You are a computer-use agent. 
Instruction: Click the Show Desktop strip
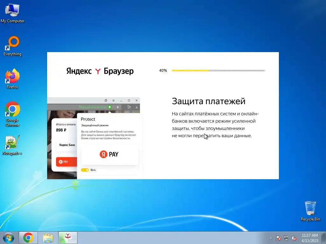point(324,238)
